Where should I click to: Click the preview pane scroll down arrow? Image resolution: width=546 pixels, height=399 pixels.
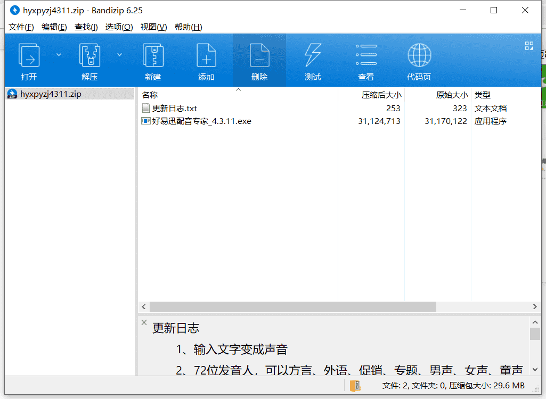(535, 369)
